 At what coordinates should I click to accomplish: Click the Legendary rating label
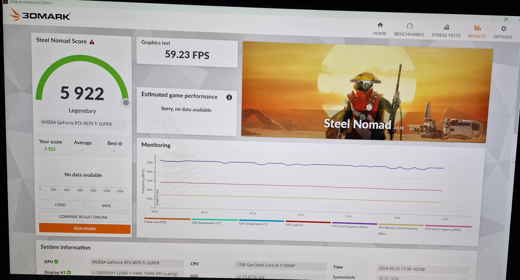tap(82, 111)
